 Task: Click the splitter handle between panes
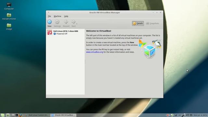[x=85, y=62]
